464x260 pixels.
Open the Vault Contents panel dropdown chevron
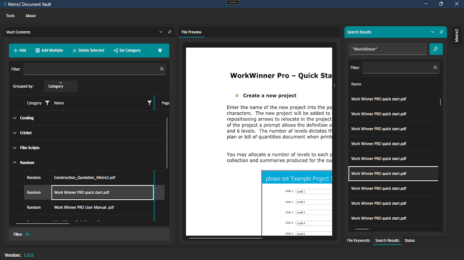tap(161, 32)
